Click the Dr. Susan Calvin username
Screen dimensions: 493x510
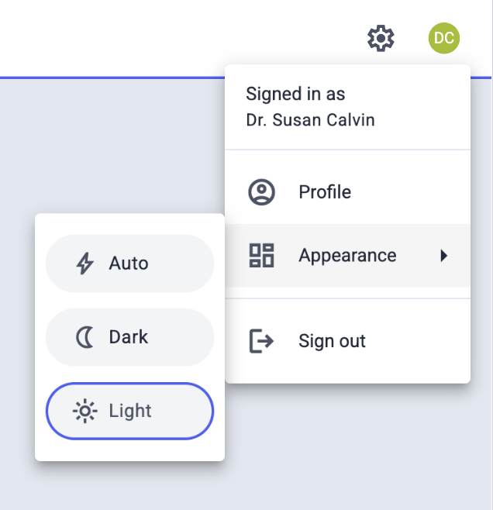310,121
